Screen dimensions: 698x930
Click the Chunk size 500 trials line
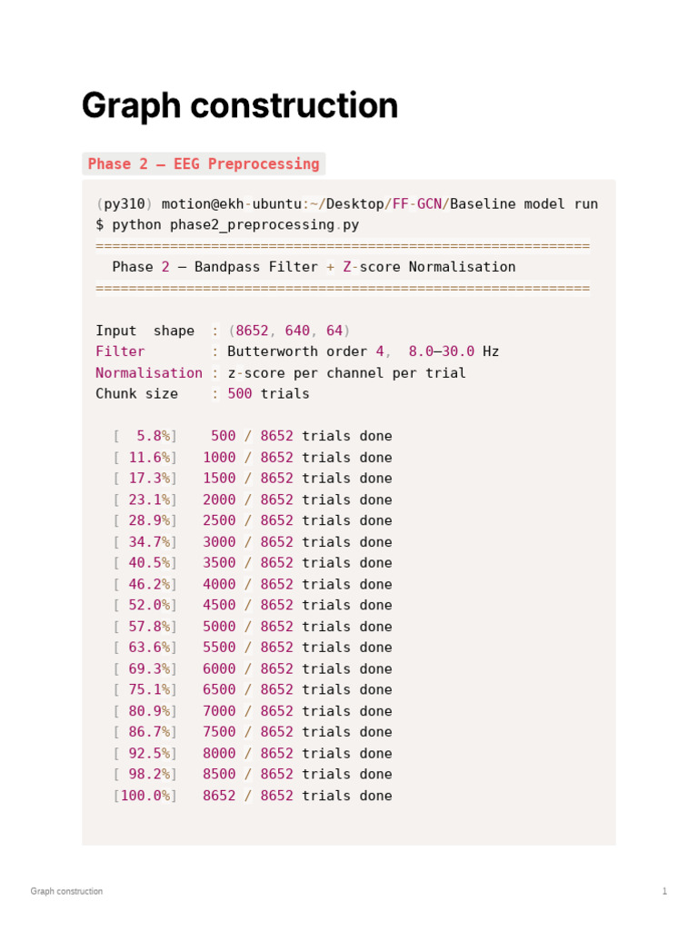203,394
